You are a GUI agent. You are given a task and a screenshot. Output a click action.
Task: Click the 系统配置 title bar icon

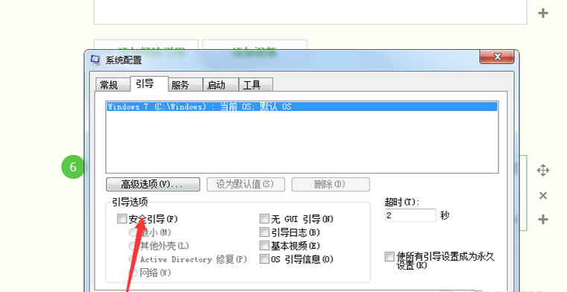(x=95, y=60)
